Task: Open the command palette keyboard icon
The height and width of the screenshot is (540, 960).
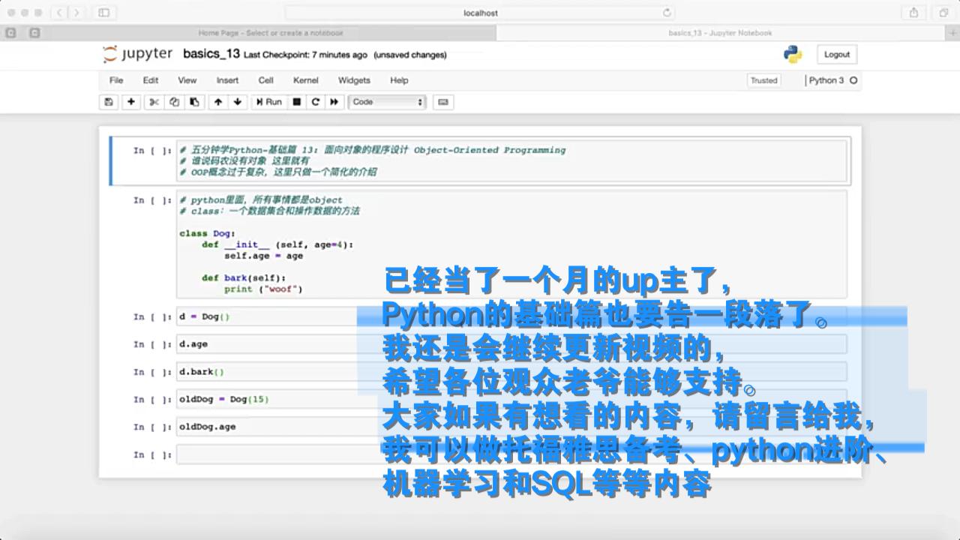Action: 445,102
